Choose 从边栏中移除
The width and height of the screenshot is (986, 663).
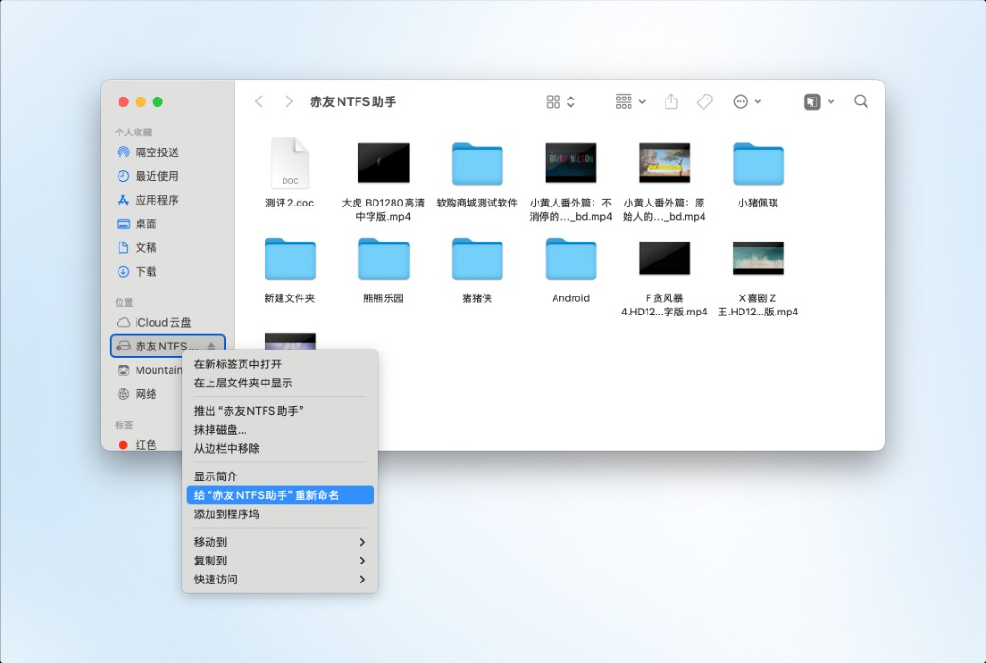coord(280,449)
